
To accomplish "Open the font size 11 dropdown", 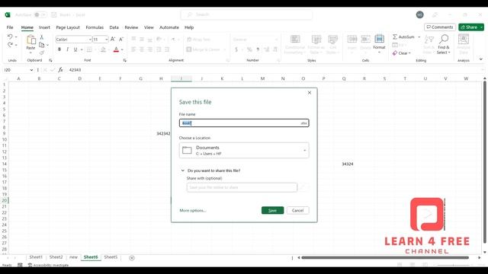I will click(107, 40).
